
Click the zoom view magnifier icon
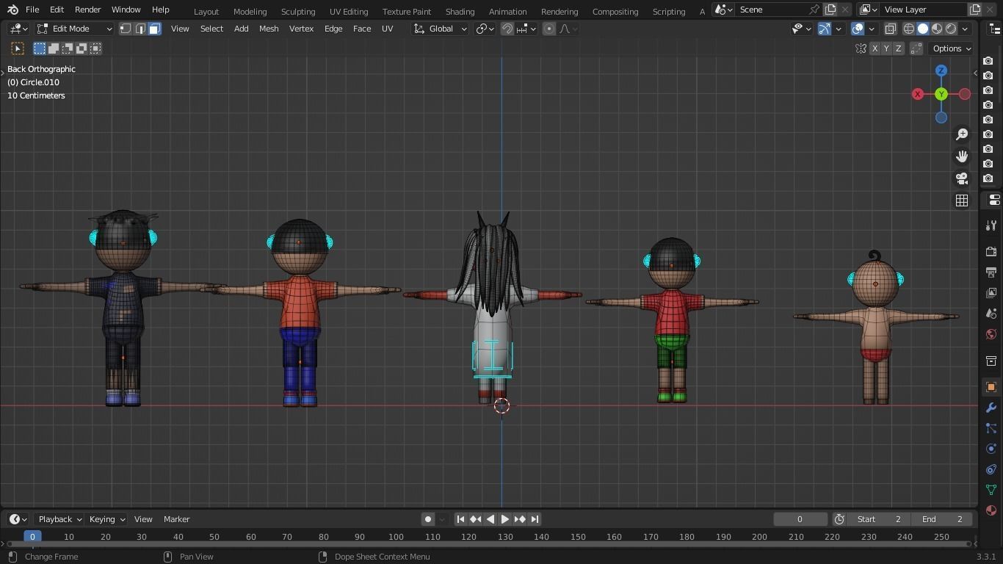pos(962,134)
